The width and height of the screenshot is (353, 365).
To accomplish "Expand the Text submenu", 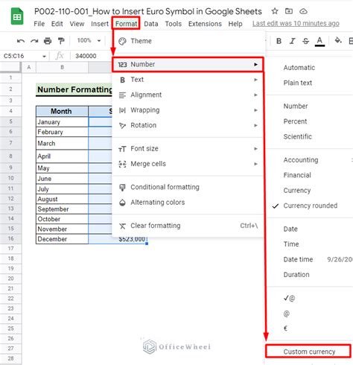I will pyautogui.click(x=188, y=80).
